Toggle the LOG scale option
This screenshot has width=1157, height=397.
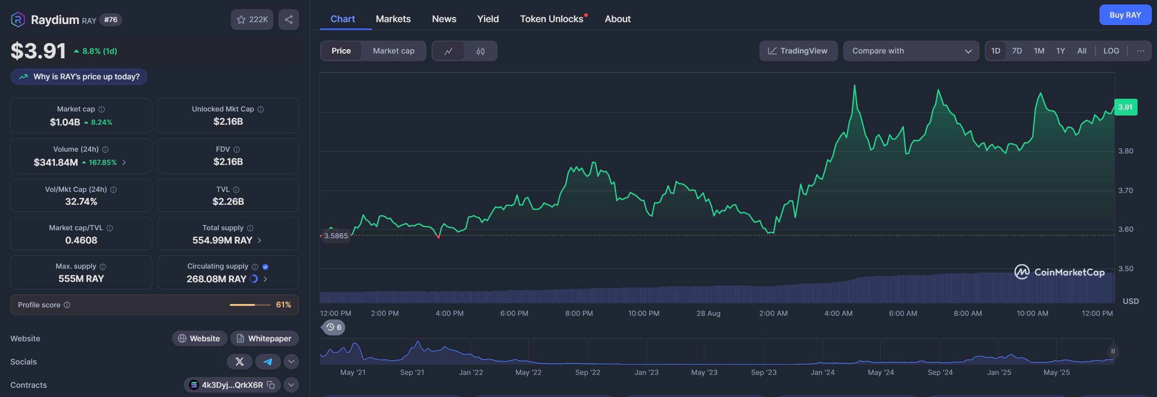click(1111, 51)
